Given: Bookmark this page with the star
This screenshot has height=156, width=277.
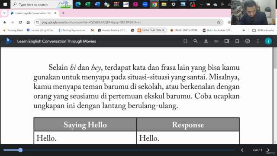Looking at the screenshot, I should pyautogui.click(x=219, y=22).
